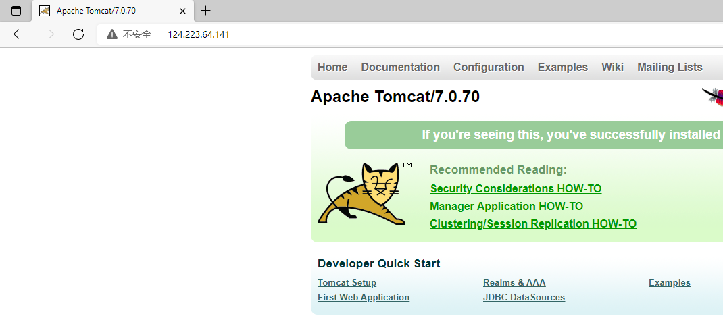Open the Wiki navigation link
Screen dimensions: 723x316
(612, 68)
